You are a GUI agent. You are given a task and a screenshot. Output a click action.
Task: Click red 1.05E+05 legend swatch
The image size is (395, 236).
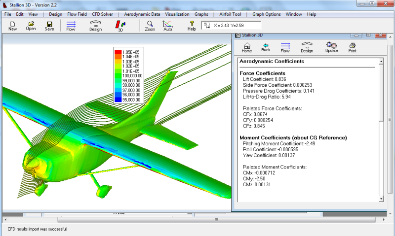[x=118, y=52]
